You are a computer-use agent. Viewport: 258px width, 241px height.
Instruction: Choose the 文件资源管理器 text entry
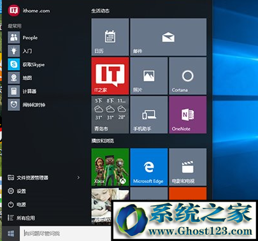32,177
